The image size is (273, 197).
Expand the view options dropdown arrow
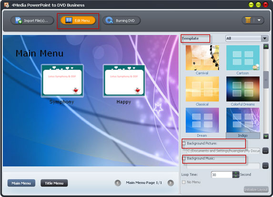click(x=259, y=20)
